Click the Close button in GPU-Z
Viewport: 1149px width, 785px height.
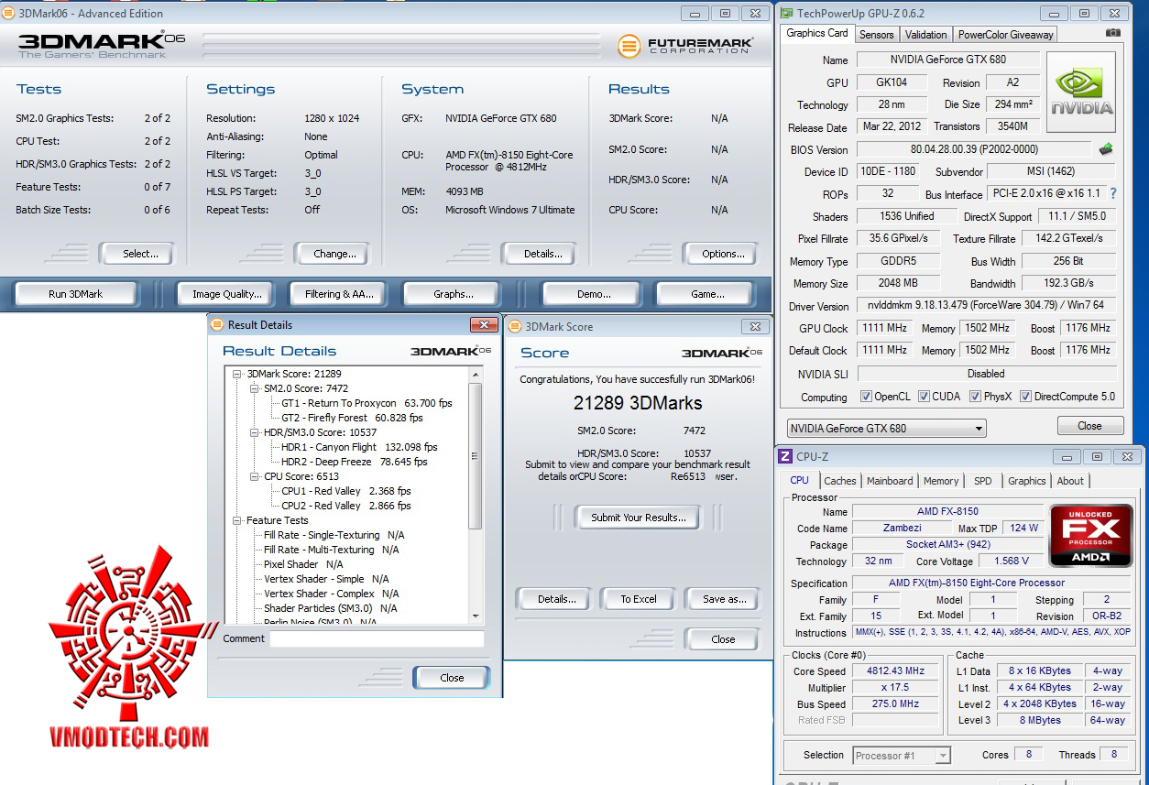click(x=1089, y=426)
